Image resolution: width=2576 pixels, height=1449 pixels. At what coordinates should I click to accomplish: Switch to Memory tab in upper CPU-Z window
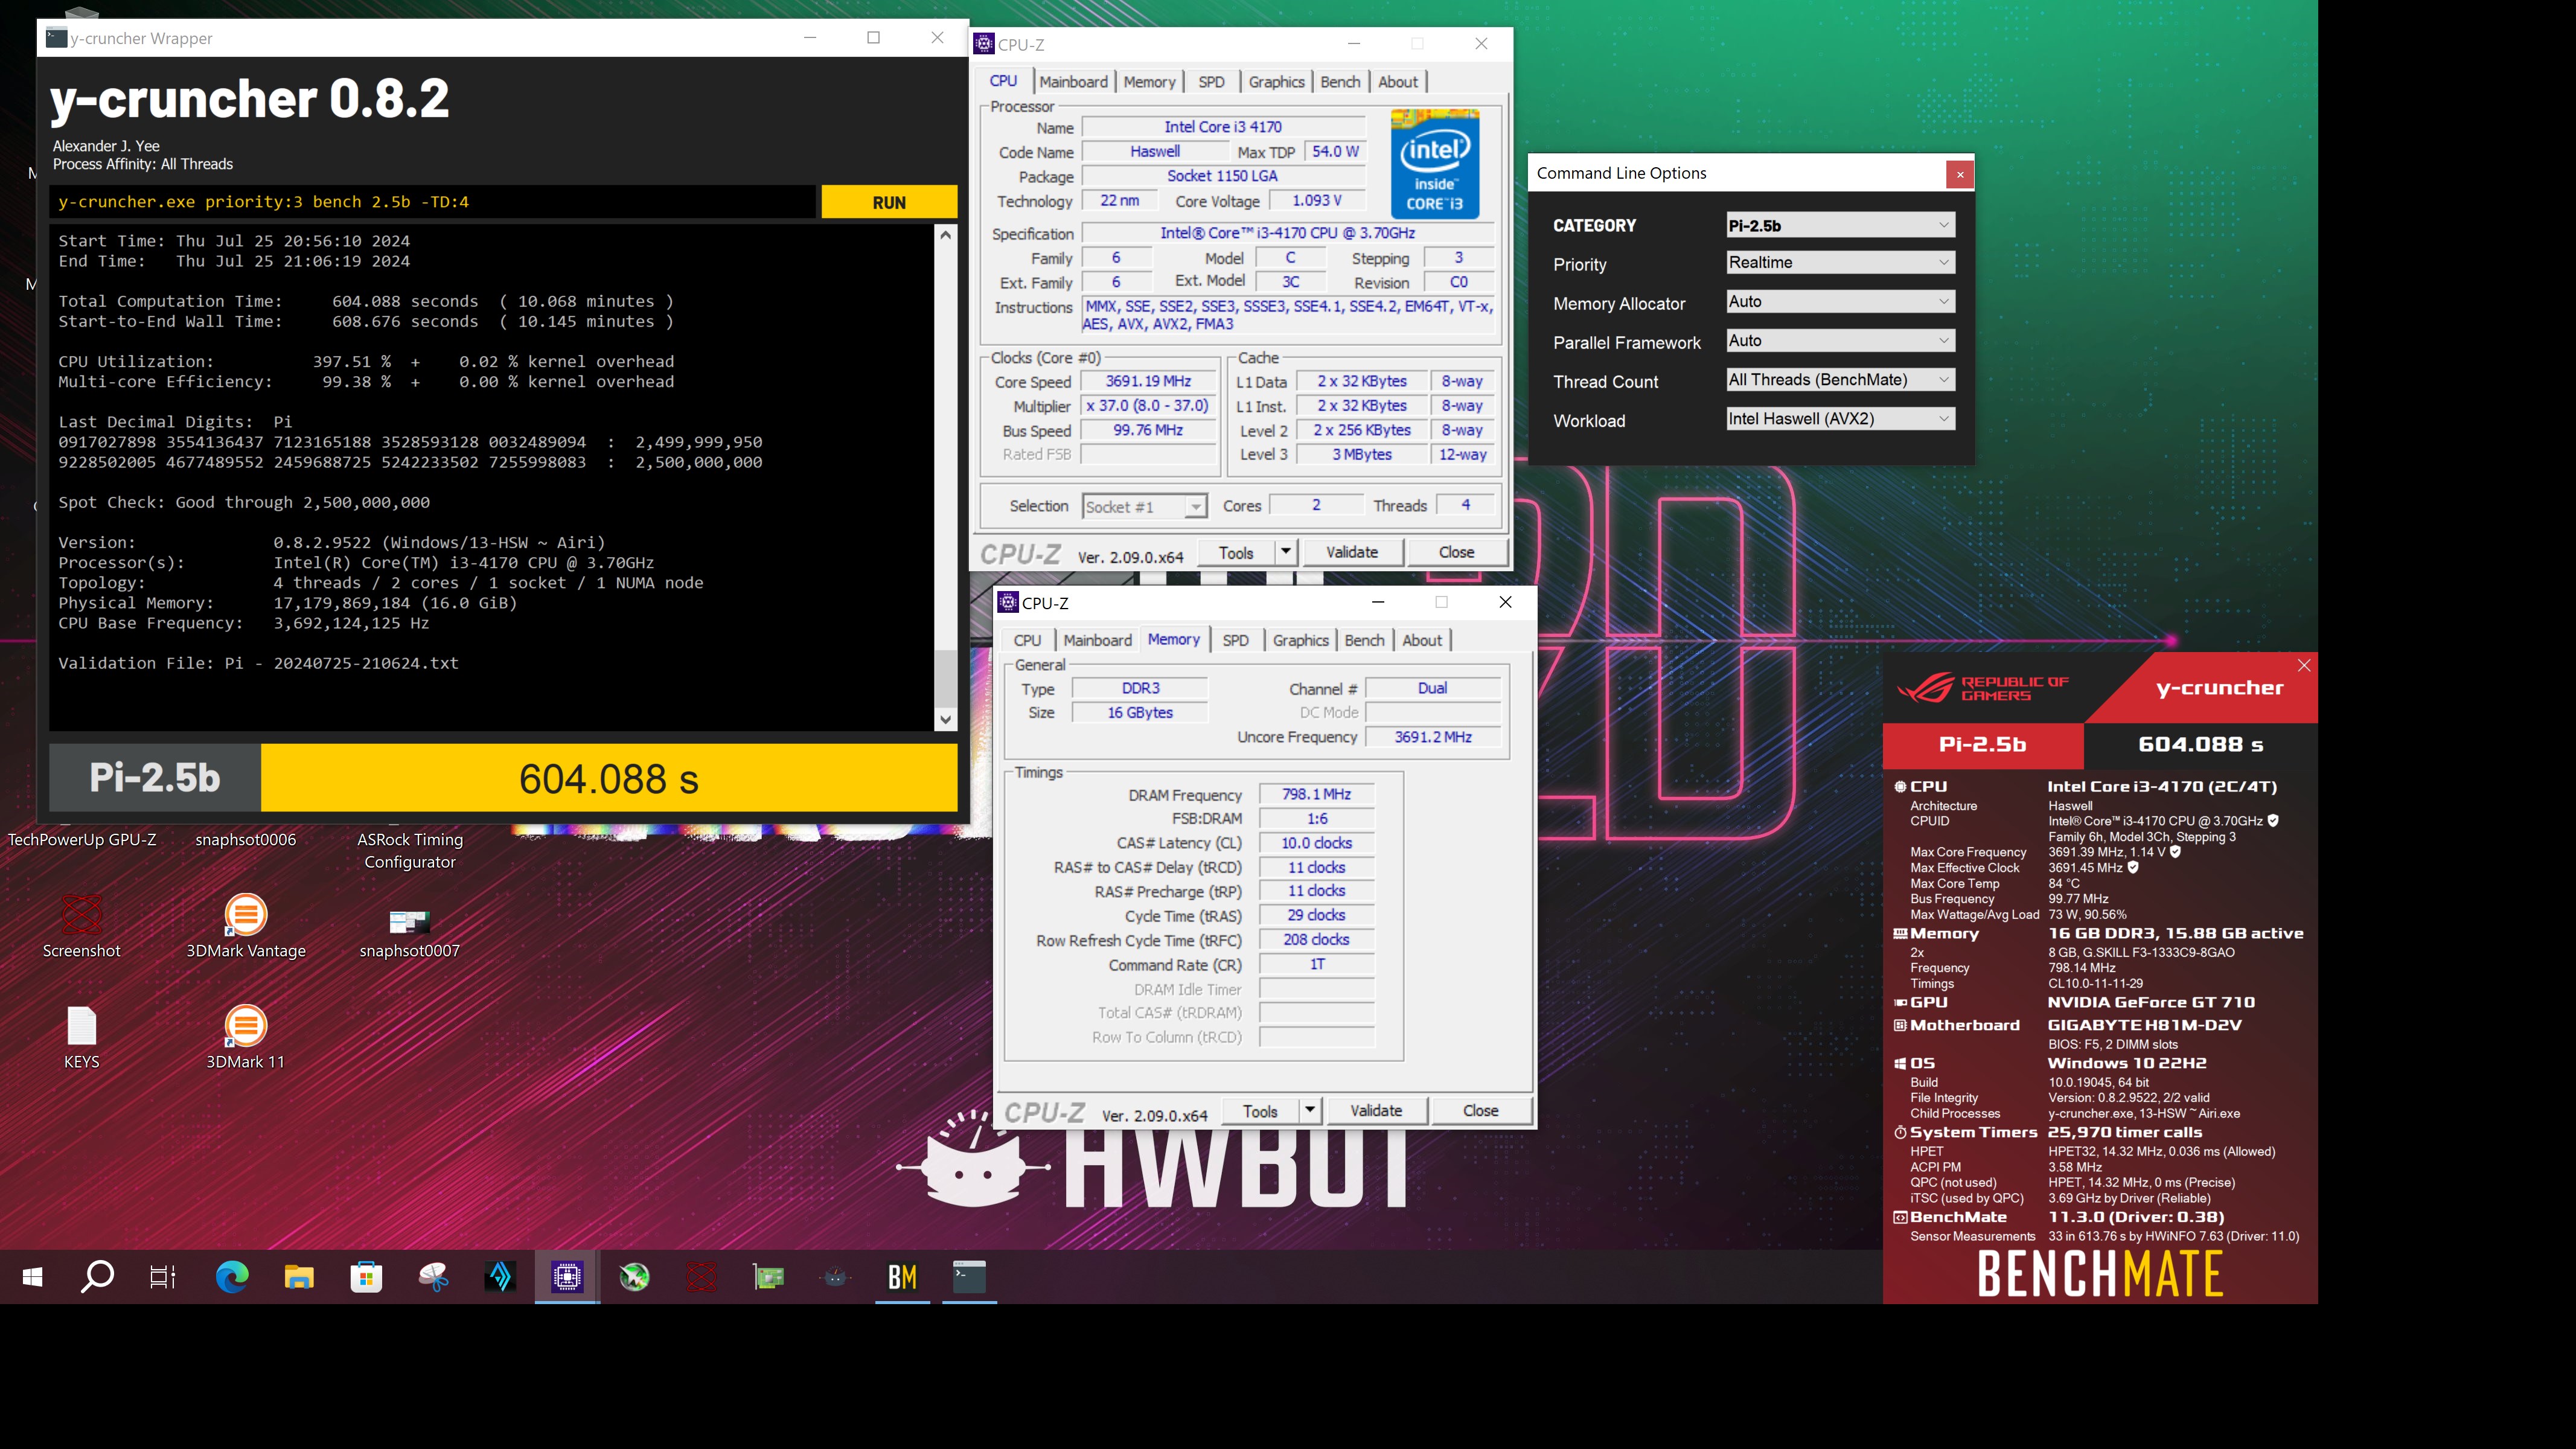click(1149, 82)
